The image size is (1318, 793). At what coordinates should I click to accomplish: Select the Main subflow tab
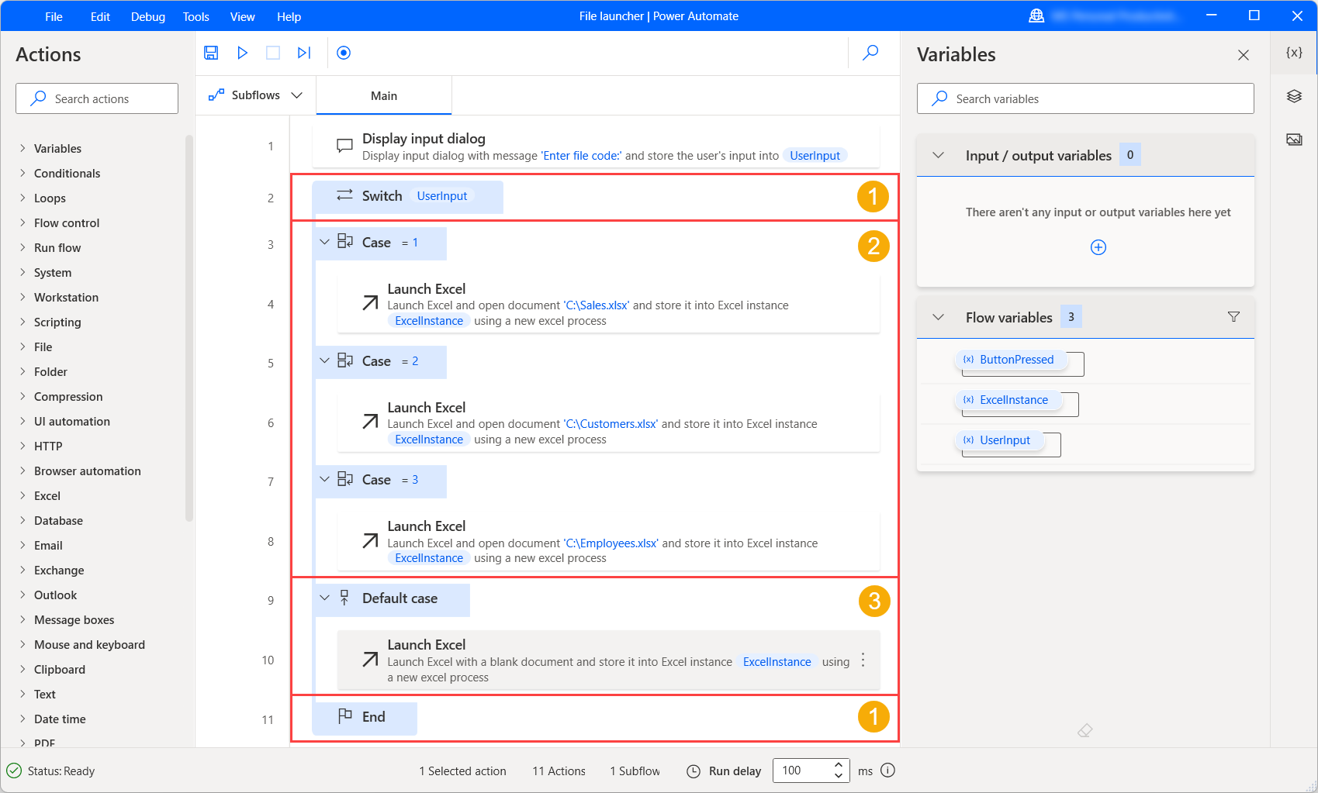click(x=384, y=96)
